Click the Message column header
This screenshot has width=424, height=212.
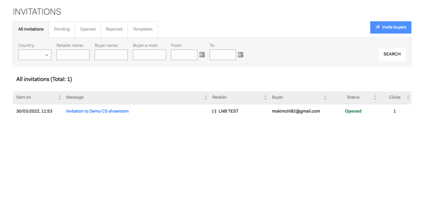tap(75, 98)
